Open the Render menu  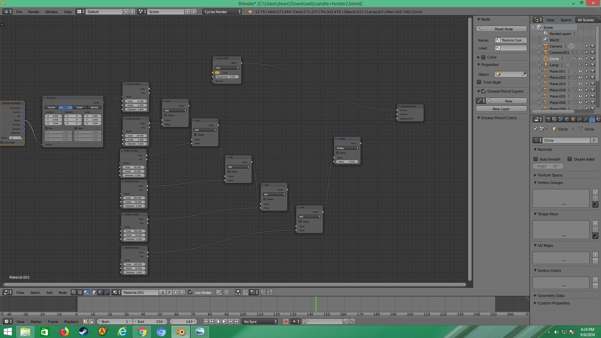(x=33, y=12)
